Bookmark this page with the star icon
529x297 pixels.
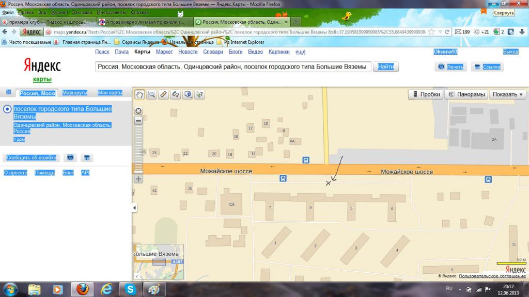pyautogui.click(x=431, y=32)
